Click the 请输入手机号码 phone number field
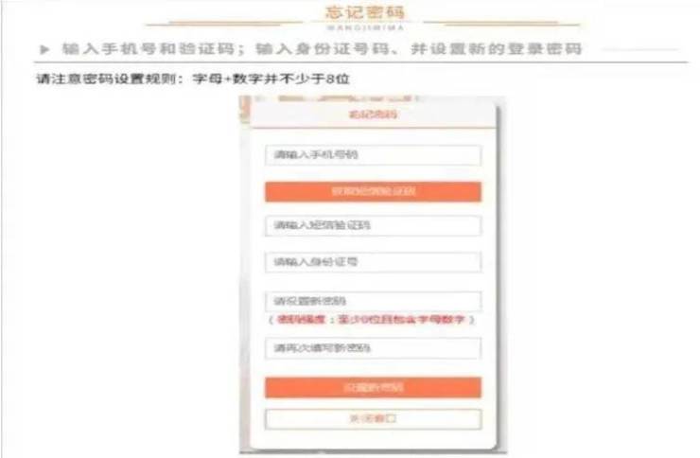700x458 pixels. [373, 155]
